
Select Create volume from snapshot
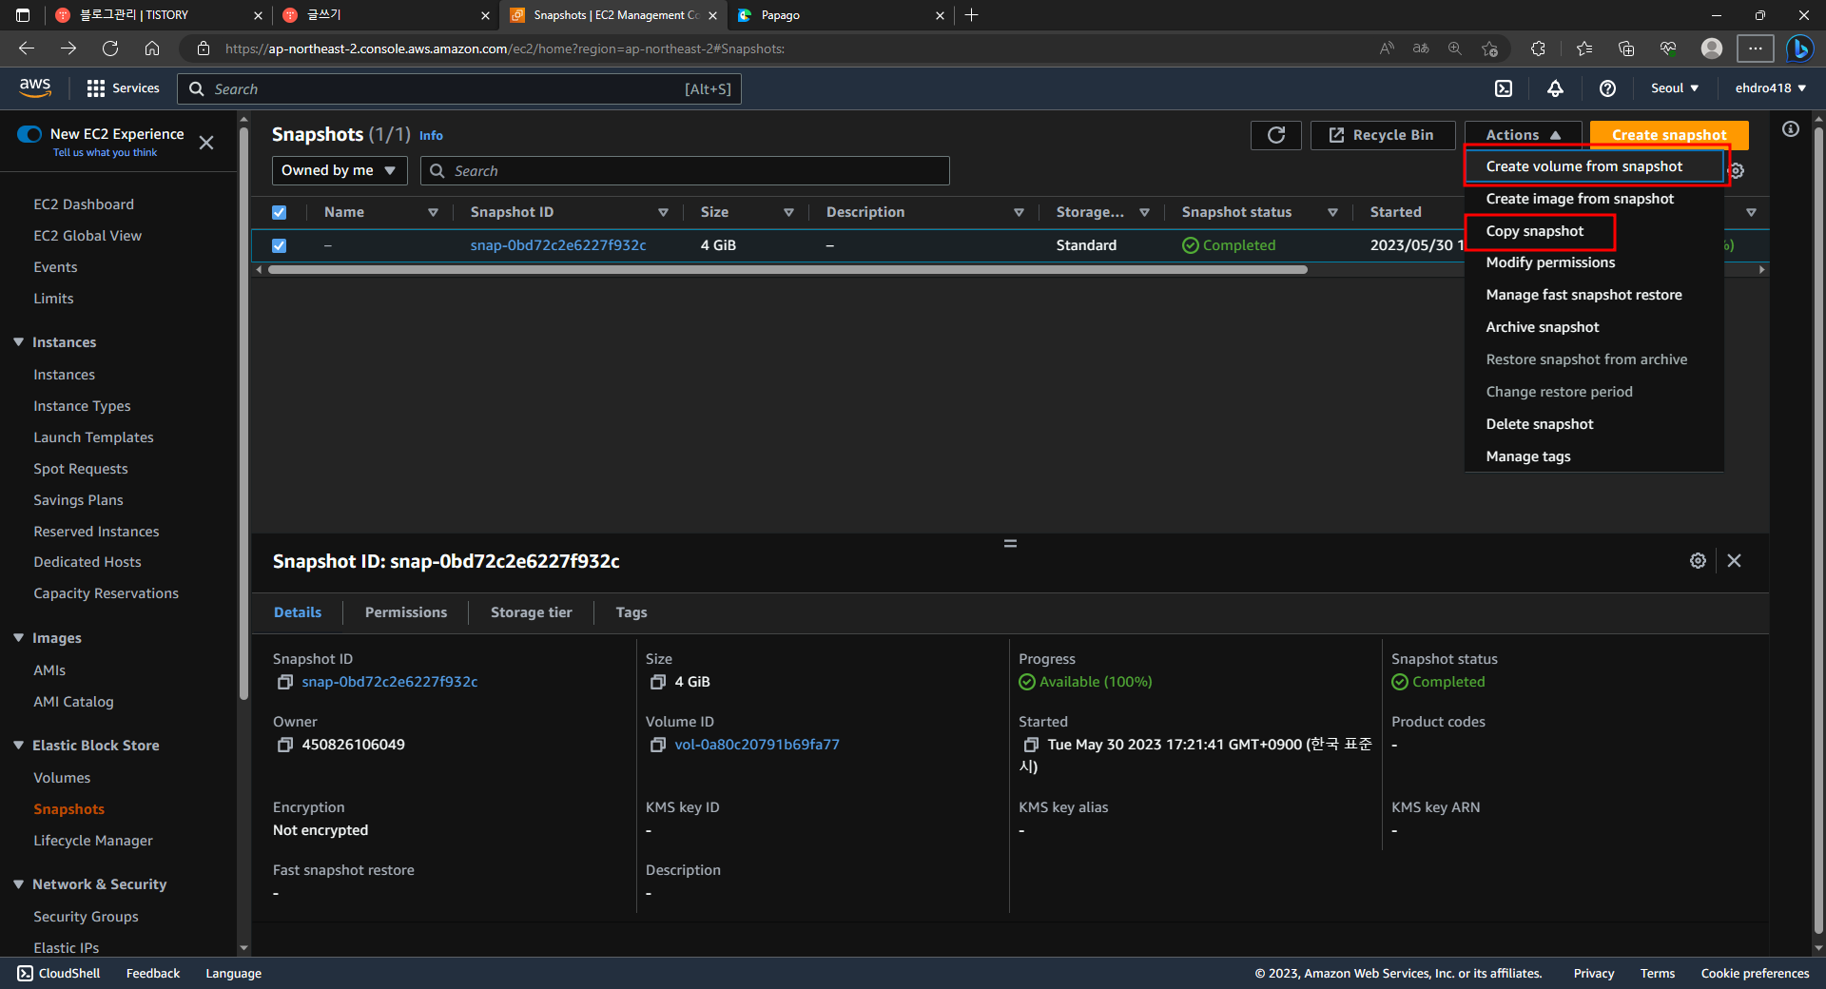click(1594, 166)
